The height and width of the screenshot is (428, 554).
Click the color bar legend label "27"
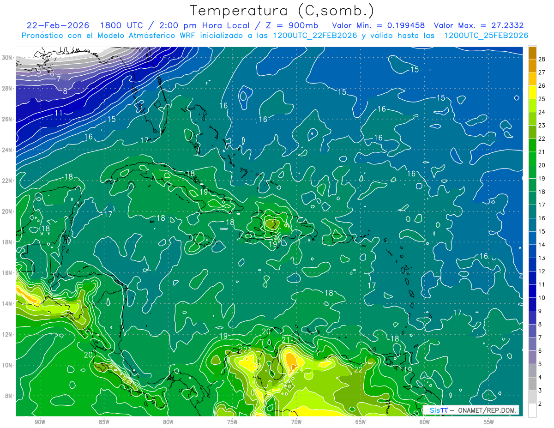click(x=542, y=72)
